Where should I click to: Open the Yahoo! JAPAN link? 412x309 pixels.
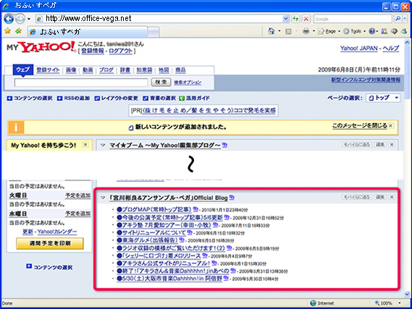click(359, 48)
